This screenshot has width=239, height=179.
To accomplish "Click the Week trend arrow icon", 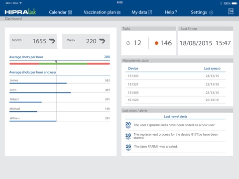I will point(102,41).
